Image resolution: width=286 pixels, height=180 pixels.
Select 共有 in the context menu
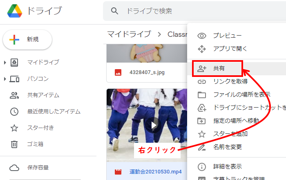tap(219, 69)
